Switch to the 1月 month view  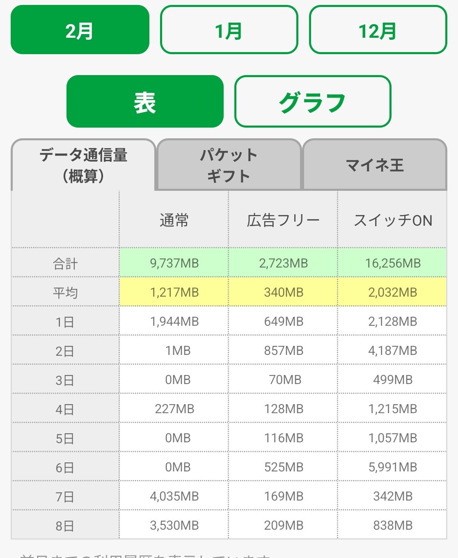[x=229, y=30]
